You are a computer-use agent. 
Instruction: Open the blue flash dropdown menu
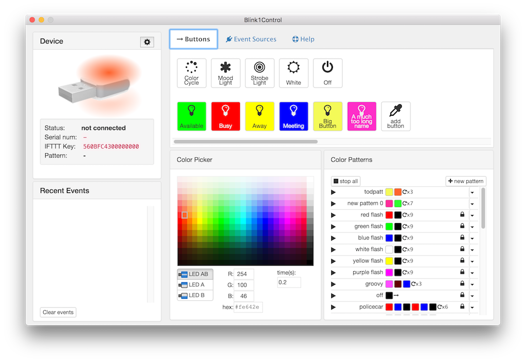point(473,239)
